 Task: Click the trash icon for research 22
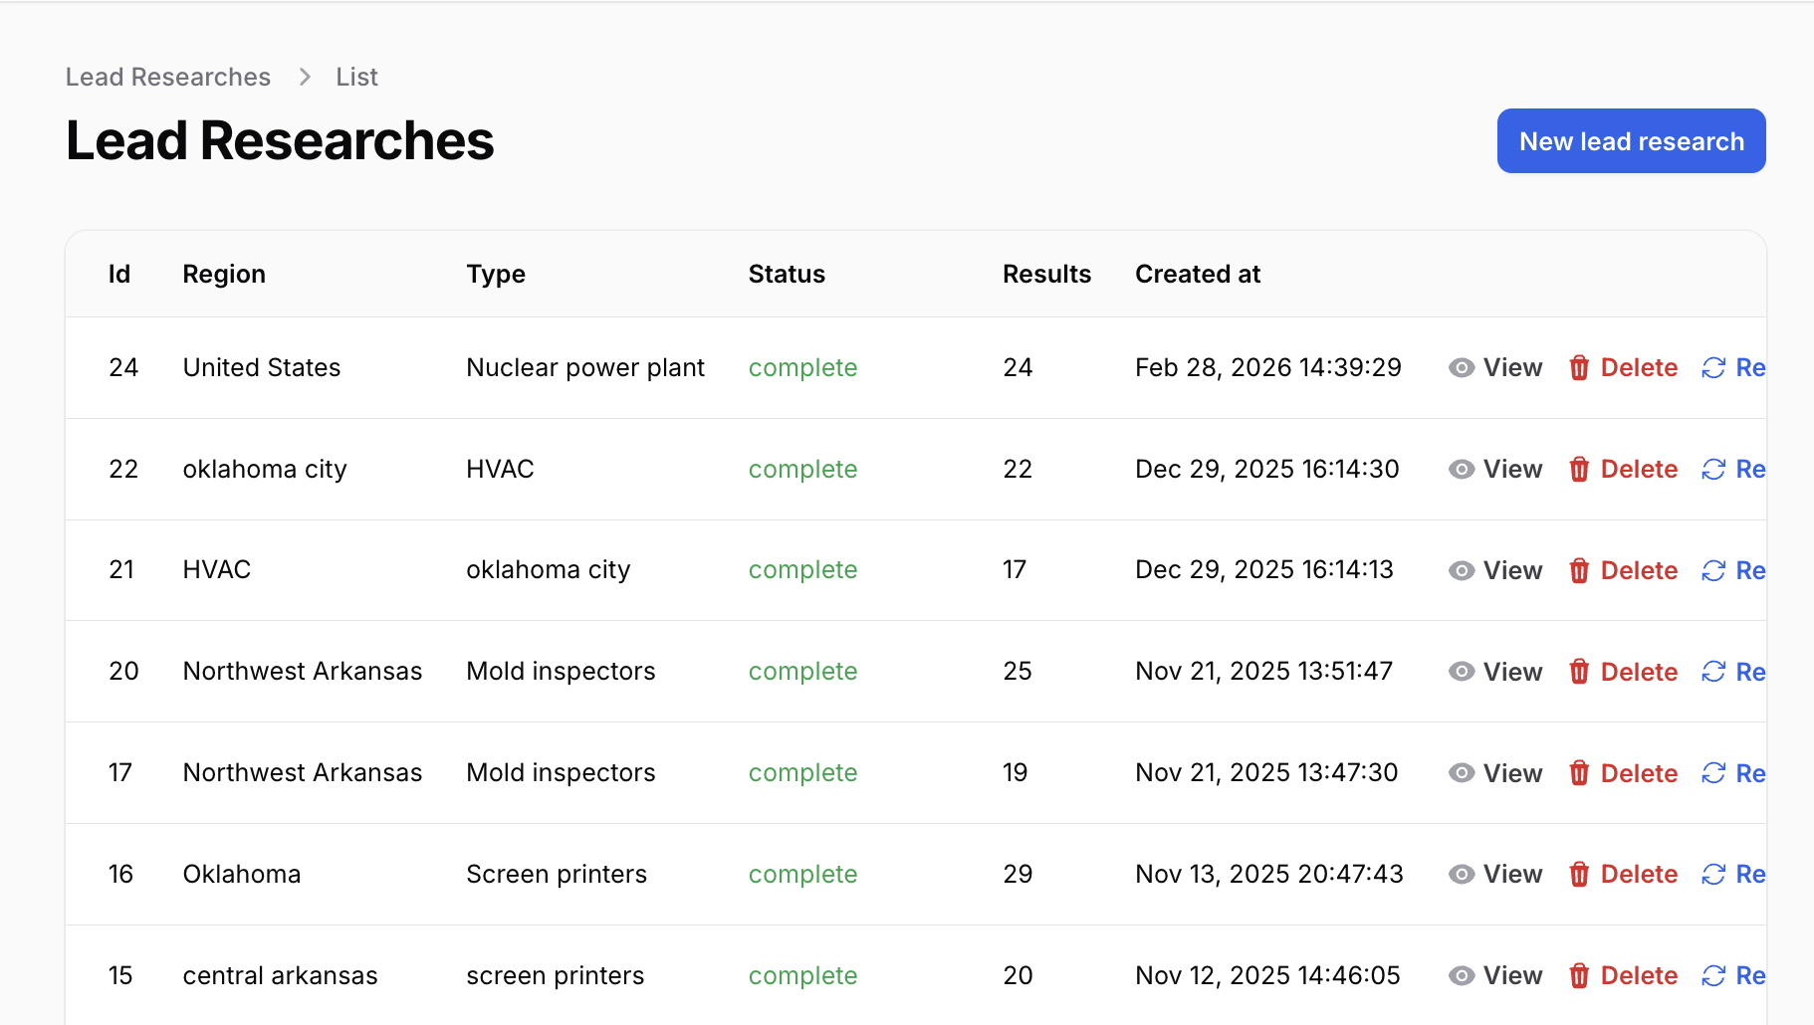tap(1579, 470)
